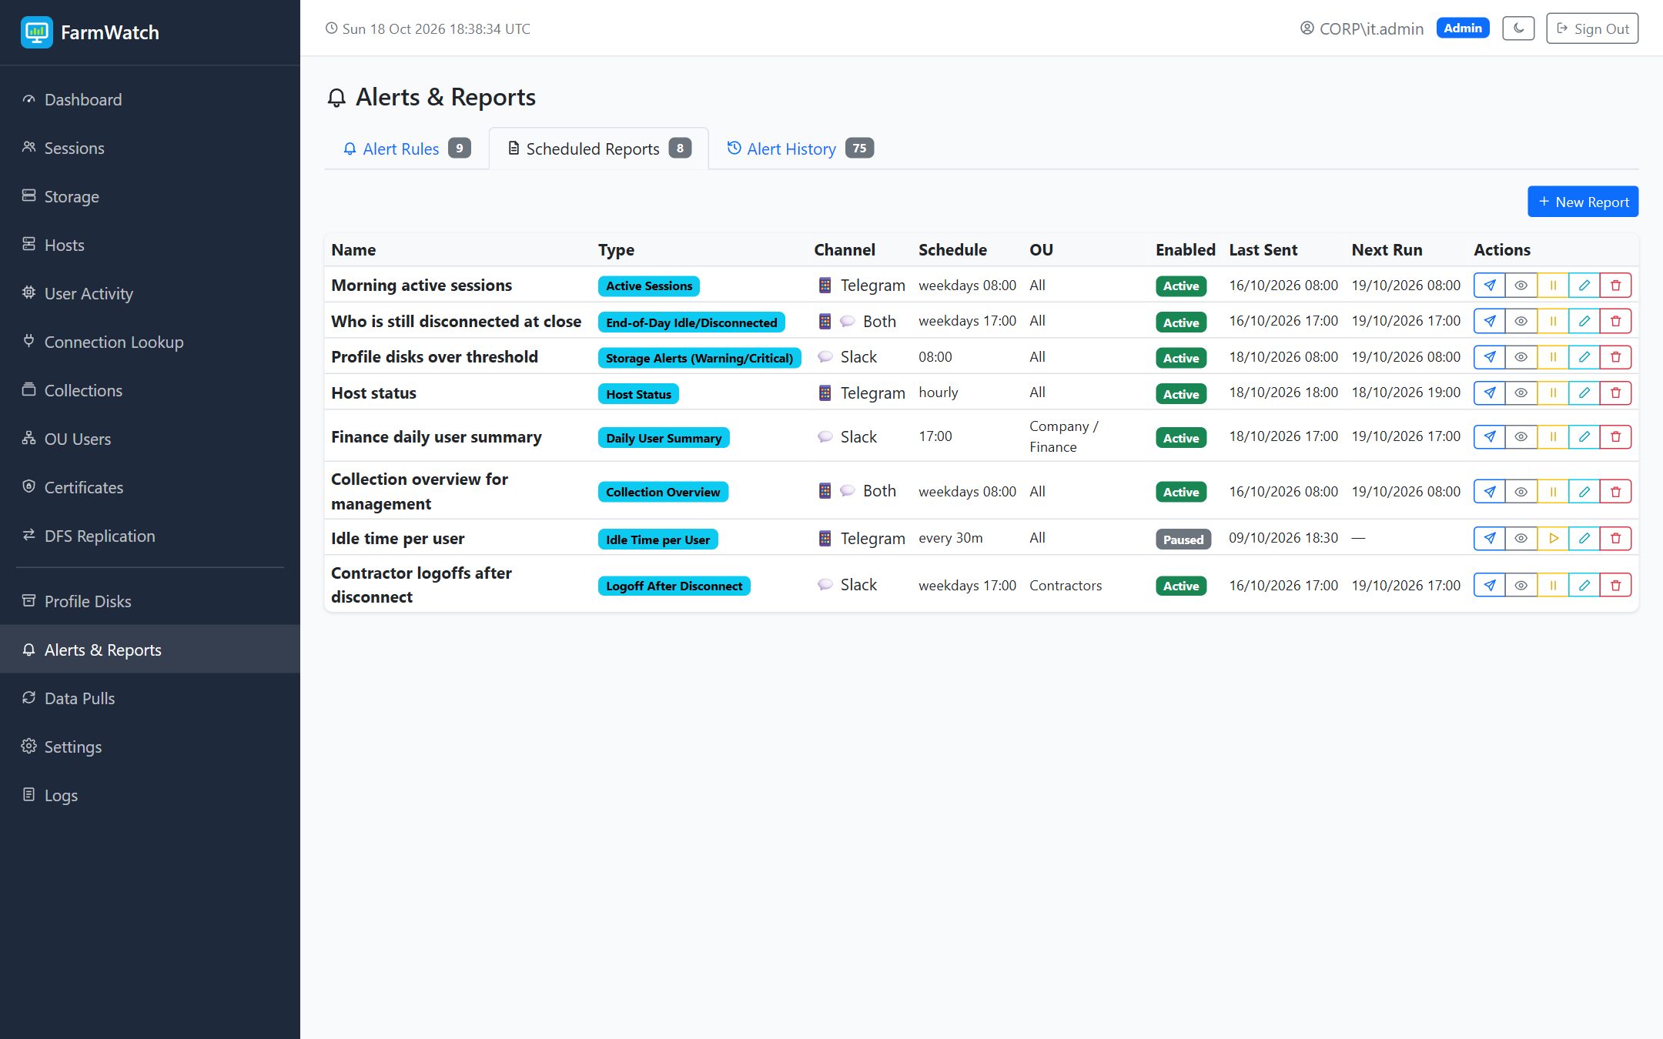This screenshot has height=1039, width=1663.
Task: Delete Who is still disconnected at close
Action: pyautogui.click(x=1615, y=321)
